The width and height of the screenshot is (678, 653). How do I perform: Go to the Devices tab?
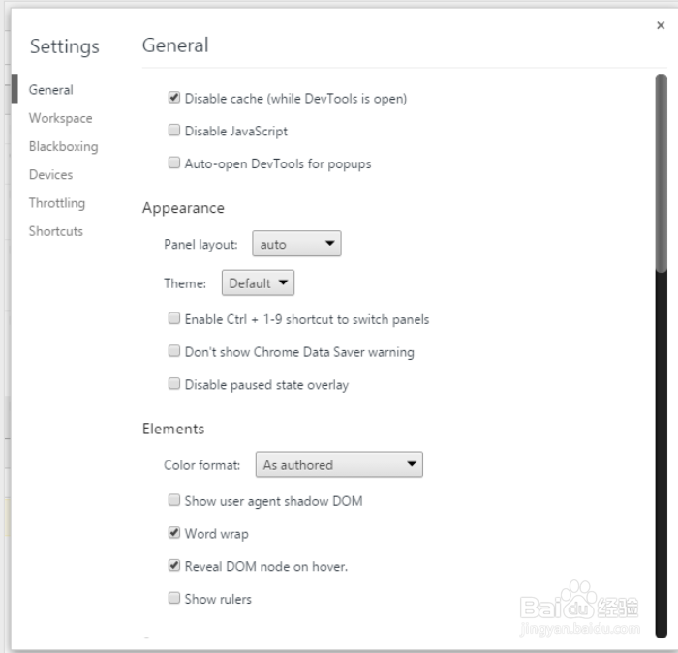(x=50, y=174)
